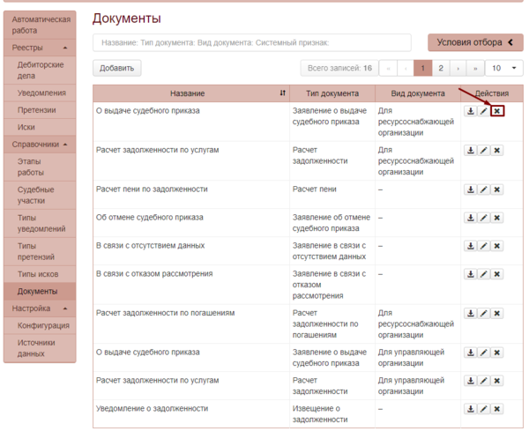Image resolution: width=529 pixels, height=431 pixels.
Task: Open Типы исков reference
Action: (x=40, y=274)
